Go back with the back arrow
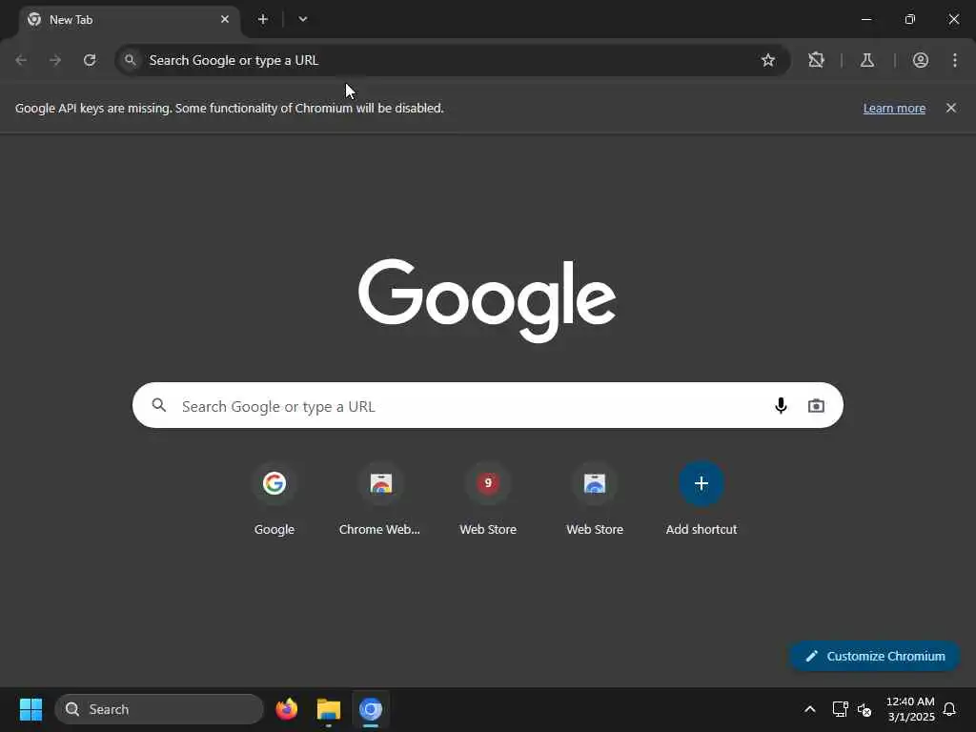 pyautogui.click(x=21, y=60)
